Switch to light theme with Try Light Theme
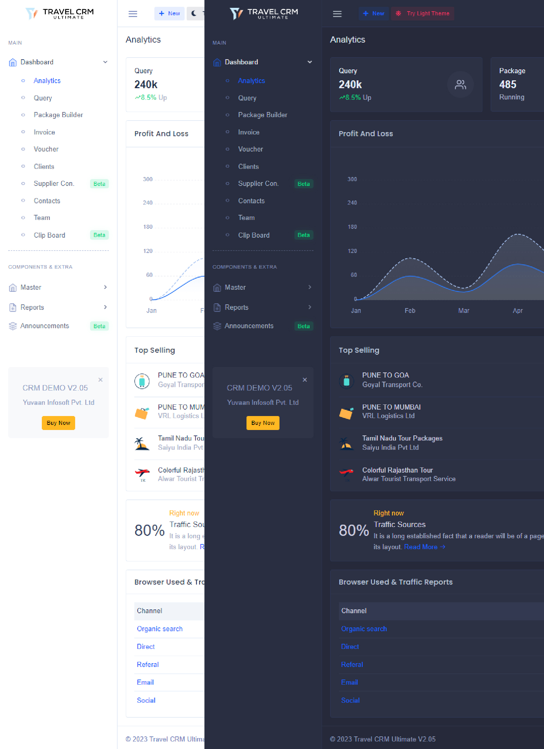This screenshot has height=749, width=544. (422, 14)
